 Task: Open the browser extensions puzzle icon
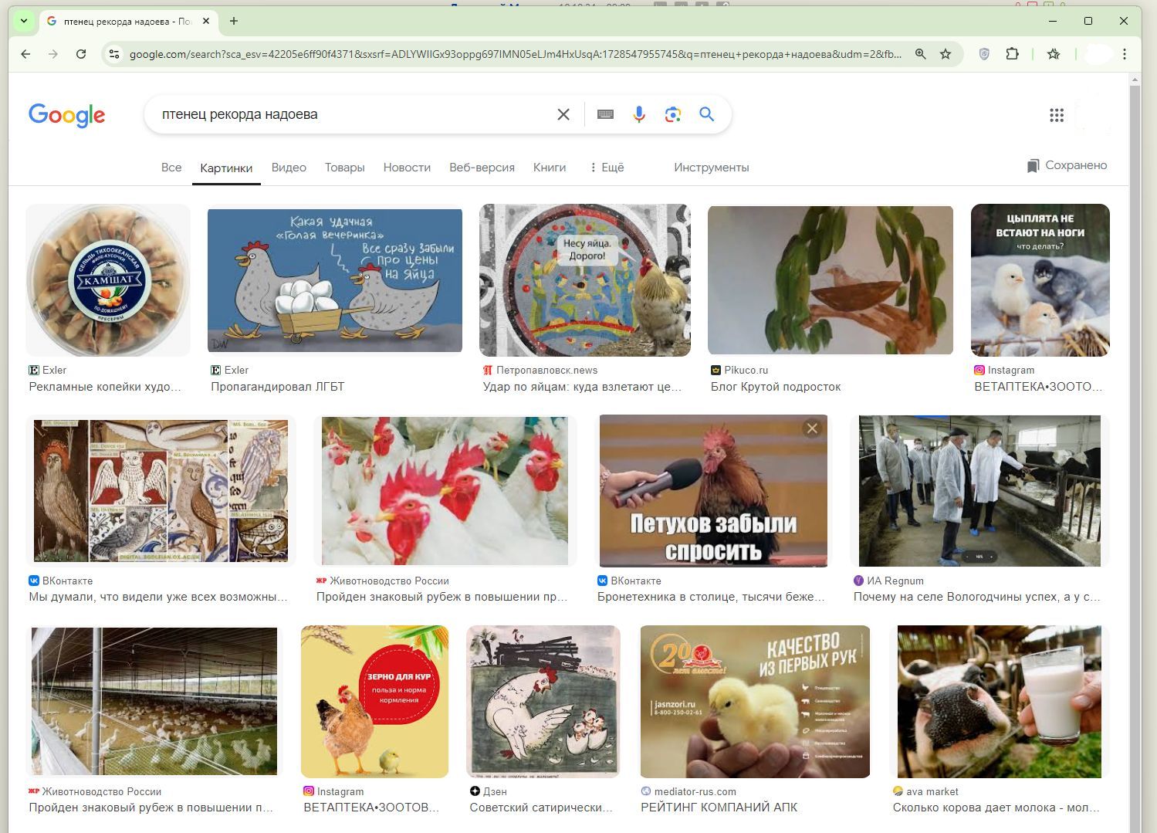click(x=1012, y=54)
